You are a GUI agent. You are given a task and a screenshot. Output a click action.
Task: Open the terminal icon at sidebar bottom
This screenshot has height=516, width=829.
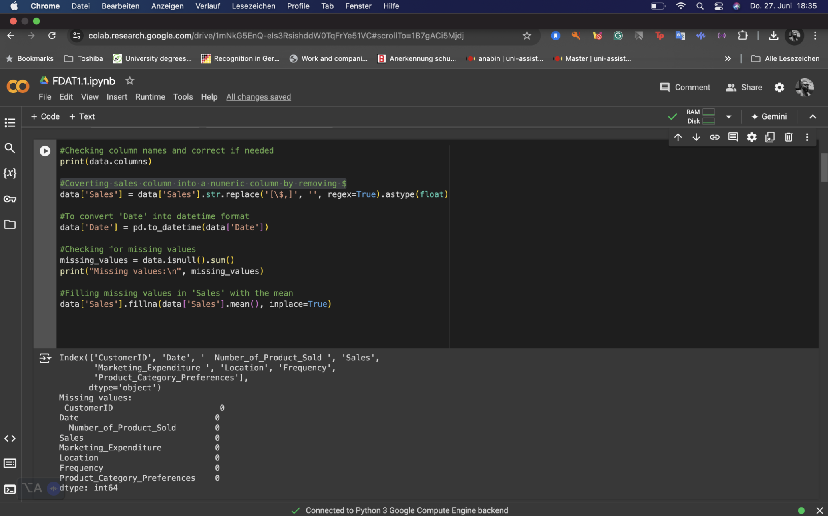10,489
